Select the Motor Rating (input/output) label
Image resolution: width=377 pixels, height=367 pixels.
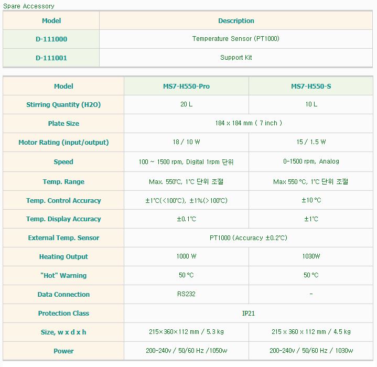tap(63, 143)
